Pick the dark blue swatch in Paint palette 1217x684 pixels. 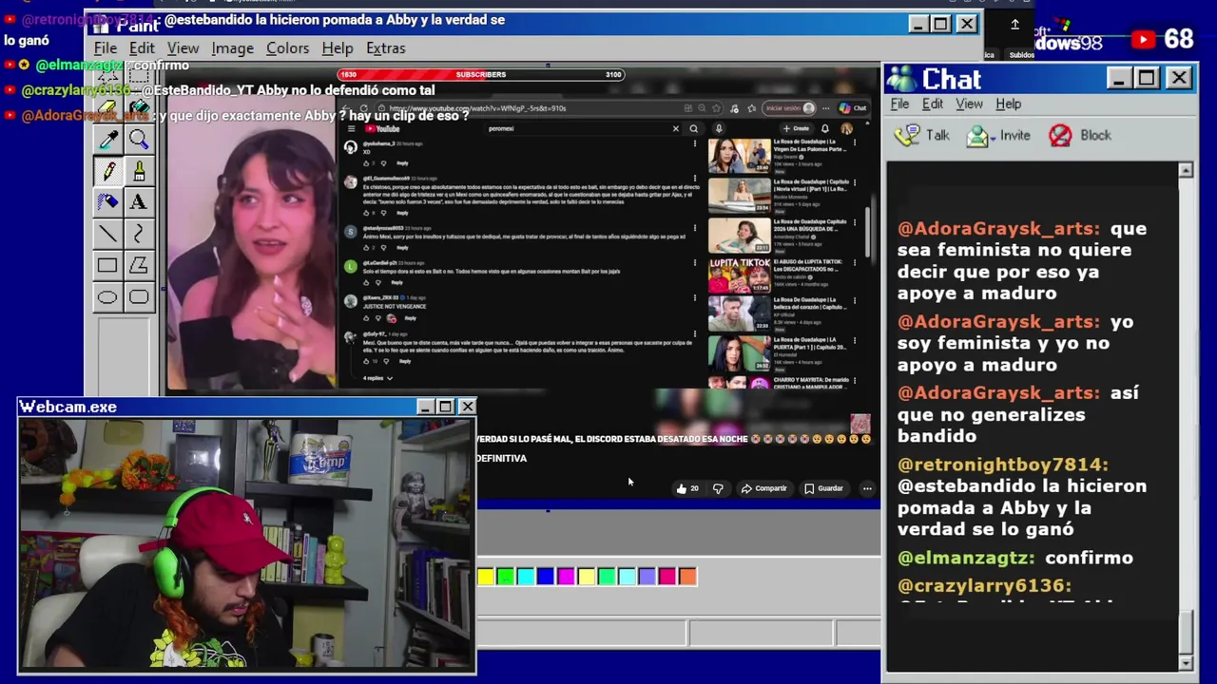[545, 577]
